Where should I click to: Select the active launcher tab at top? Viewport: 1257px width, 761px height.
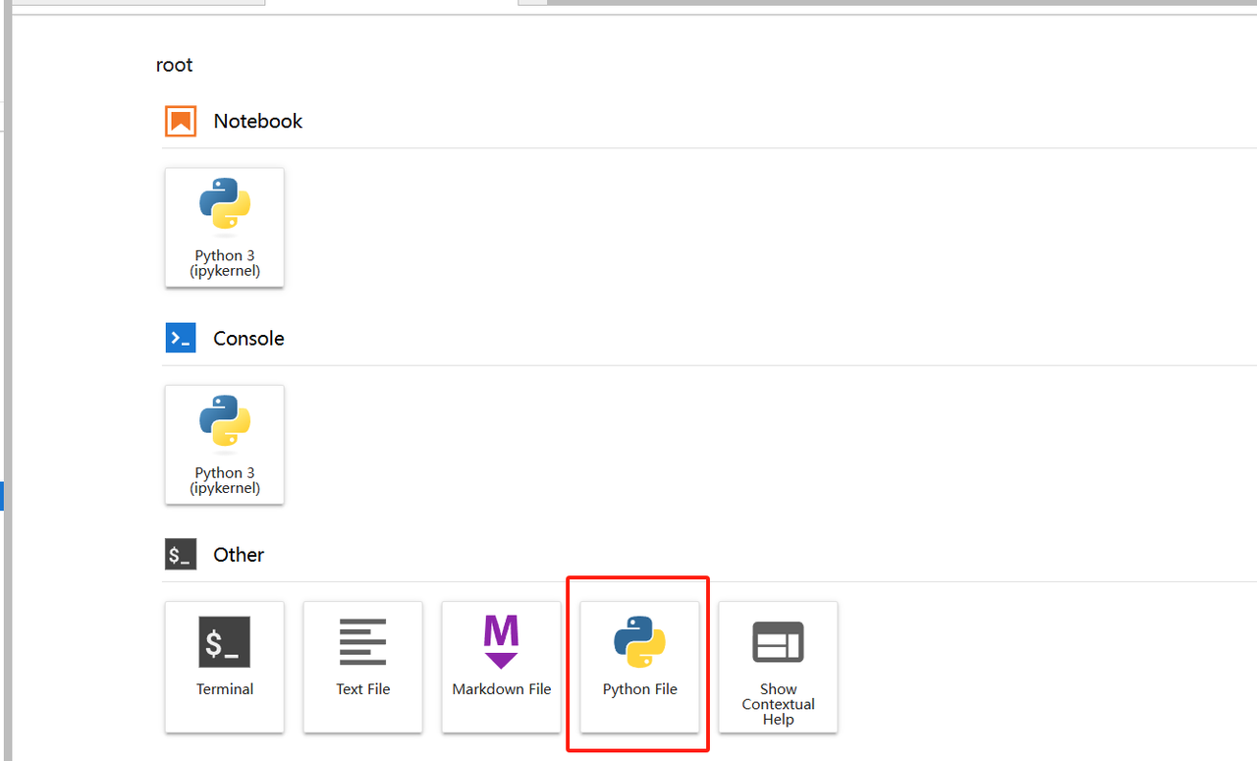point(393,4)
